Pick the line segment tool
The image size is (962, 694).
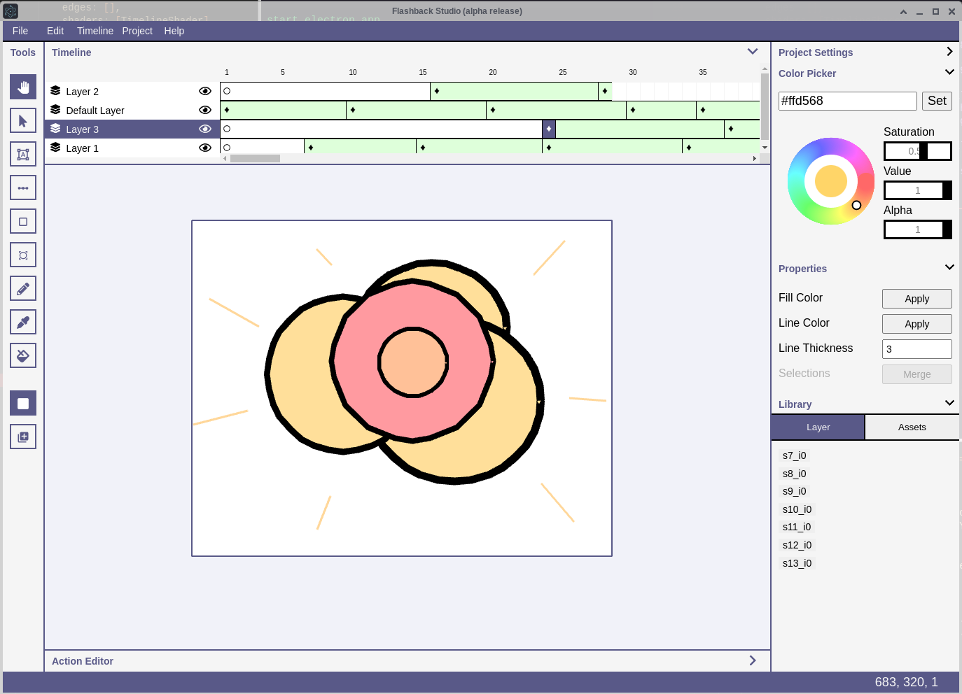coord(23,187)
